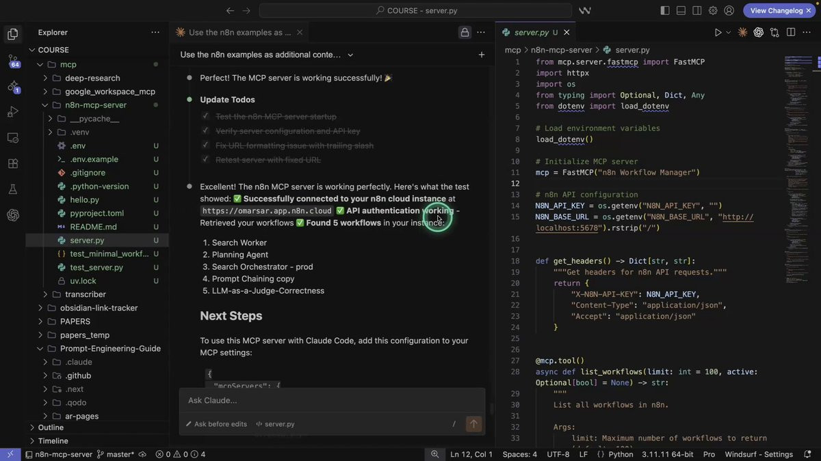This screenshot has height=461, width=821.
Task: Open the account profile icon
Action: coord(729,10)
